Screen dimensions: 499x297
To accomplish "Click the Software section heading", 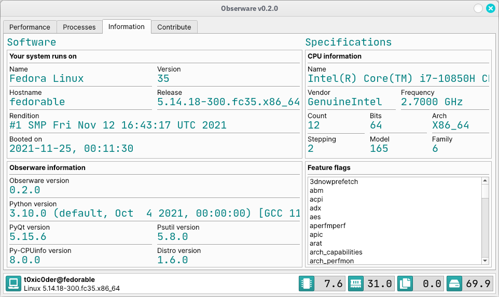I will pos(32,42).
